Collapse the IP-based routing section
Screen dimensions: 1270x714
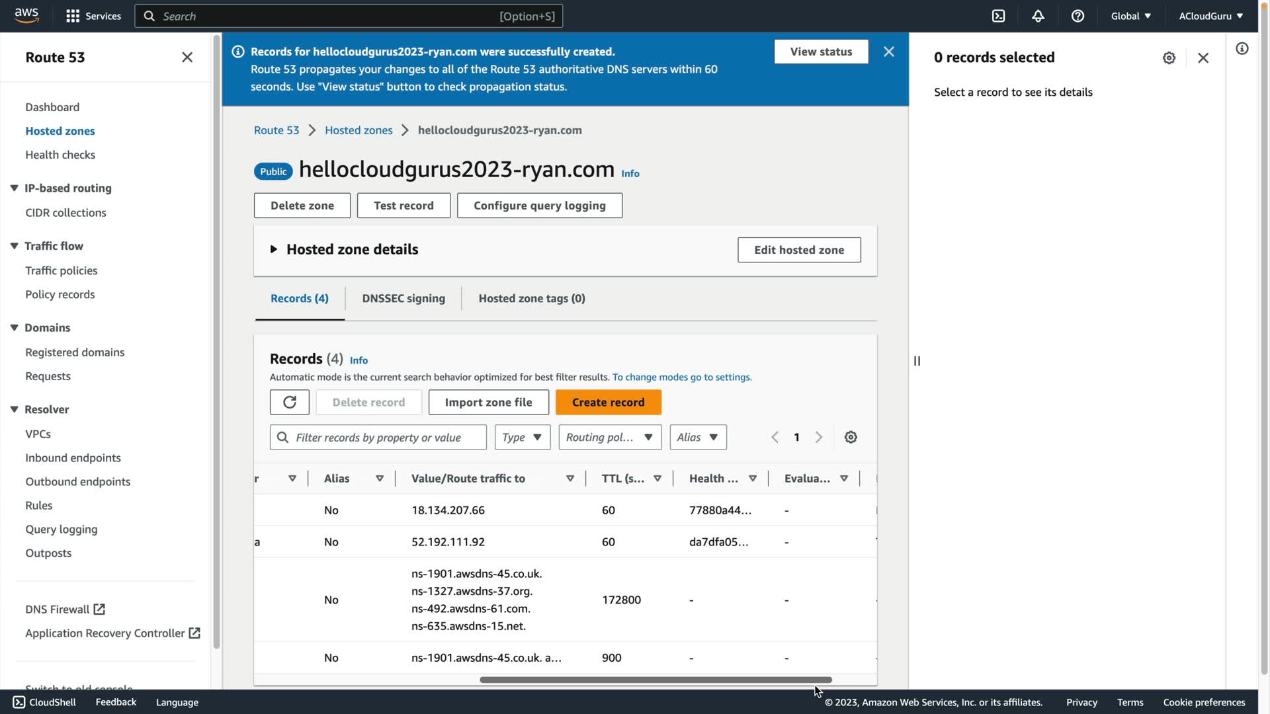click(x=14, y=188)
